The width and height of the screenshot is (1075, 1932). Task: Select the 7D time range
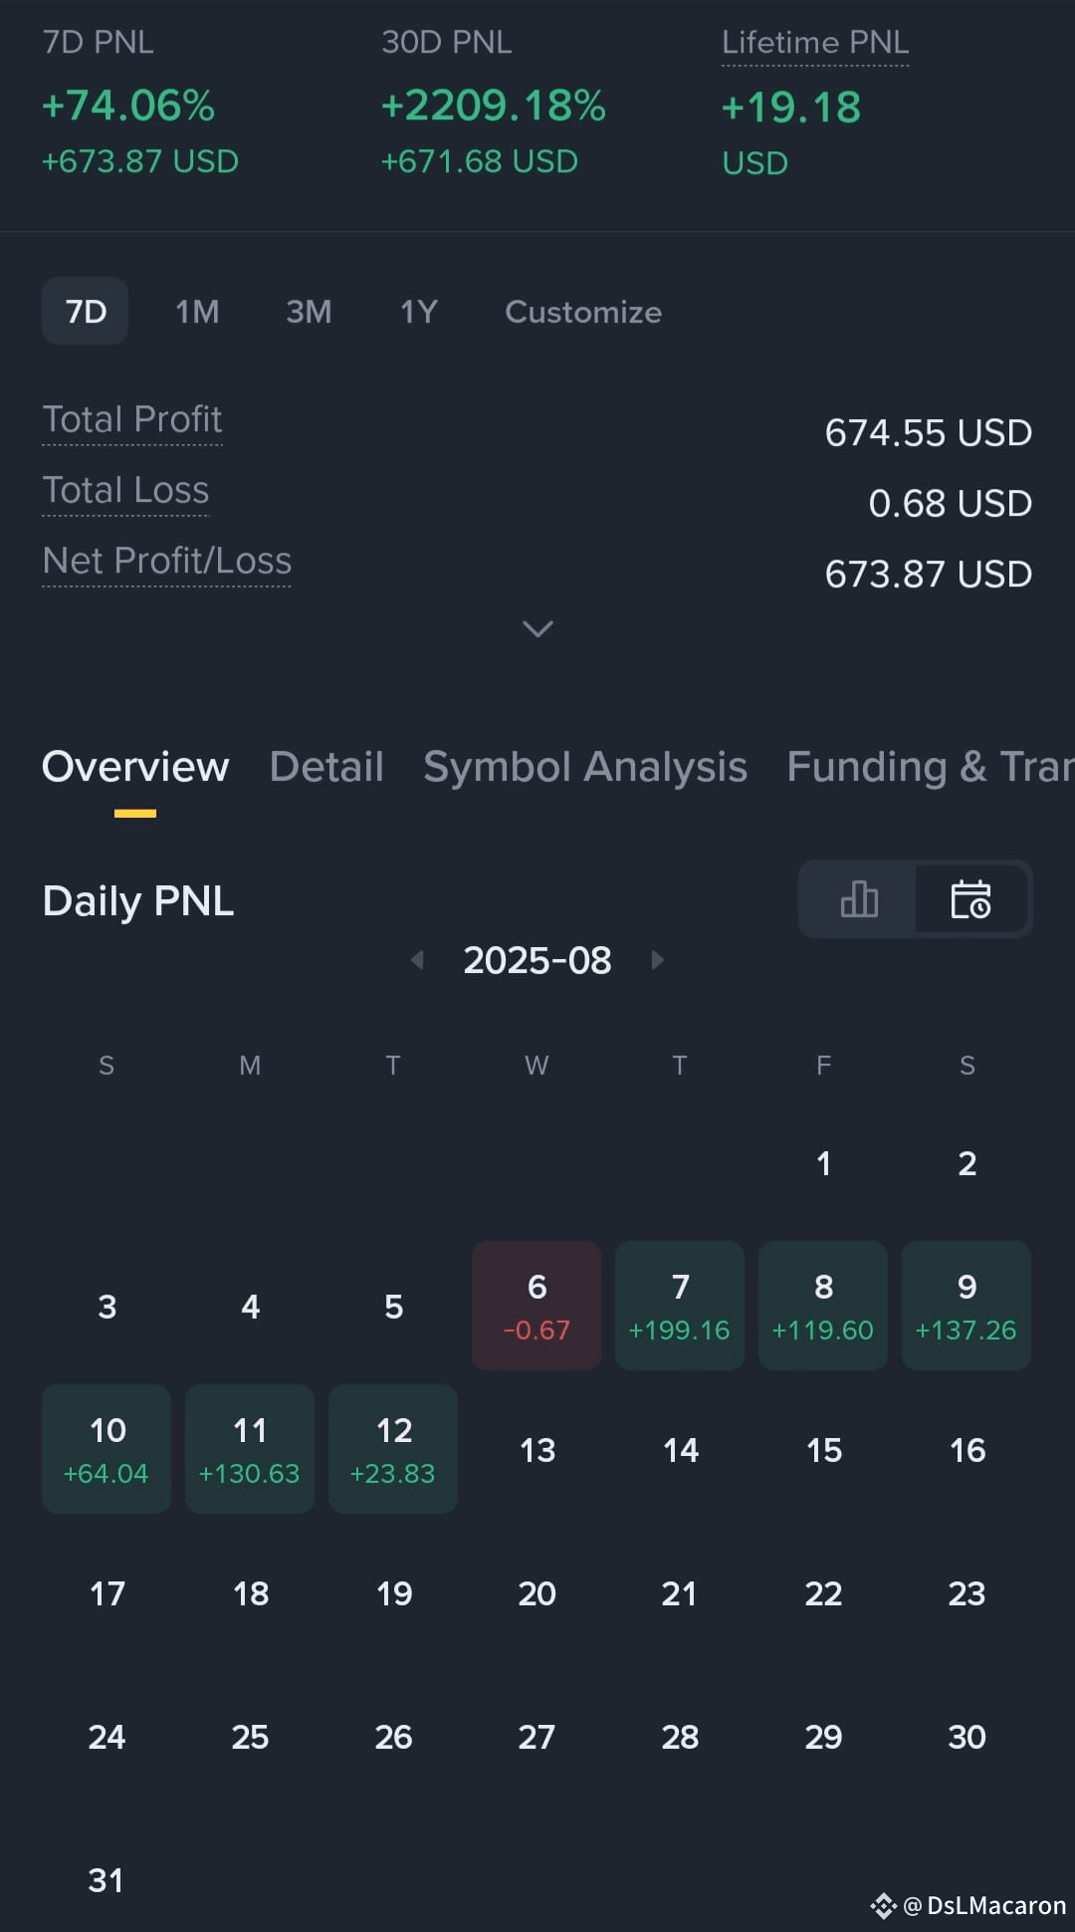point(86,312)
